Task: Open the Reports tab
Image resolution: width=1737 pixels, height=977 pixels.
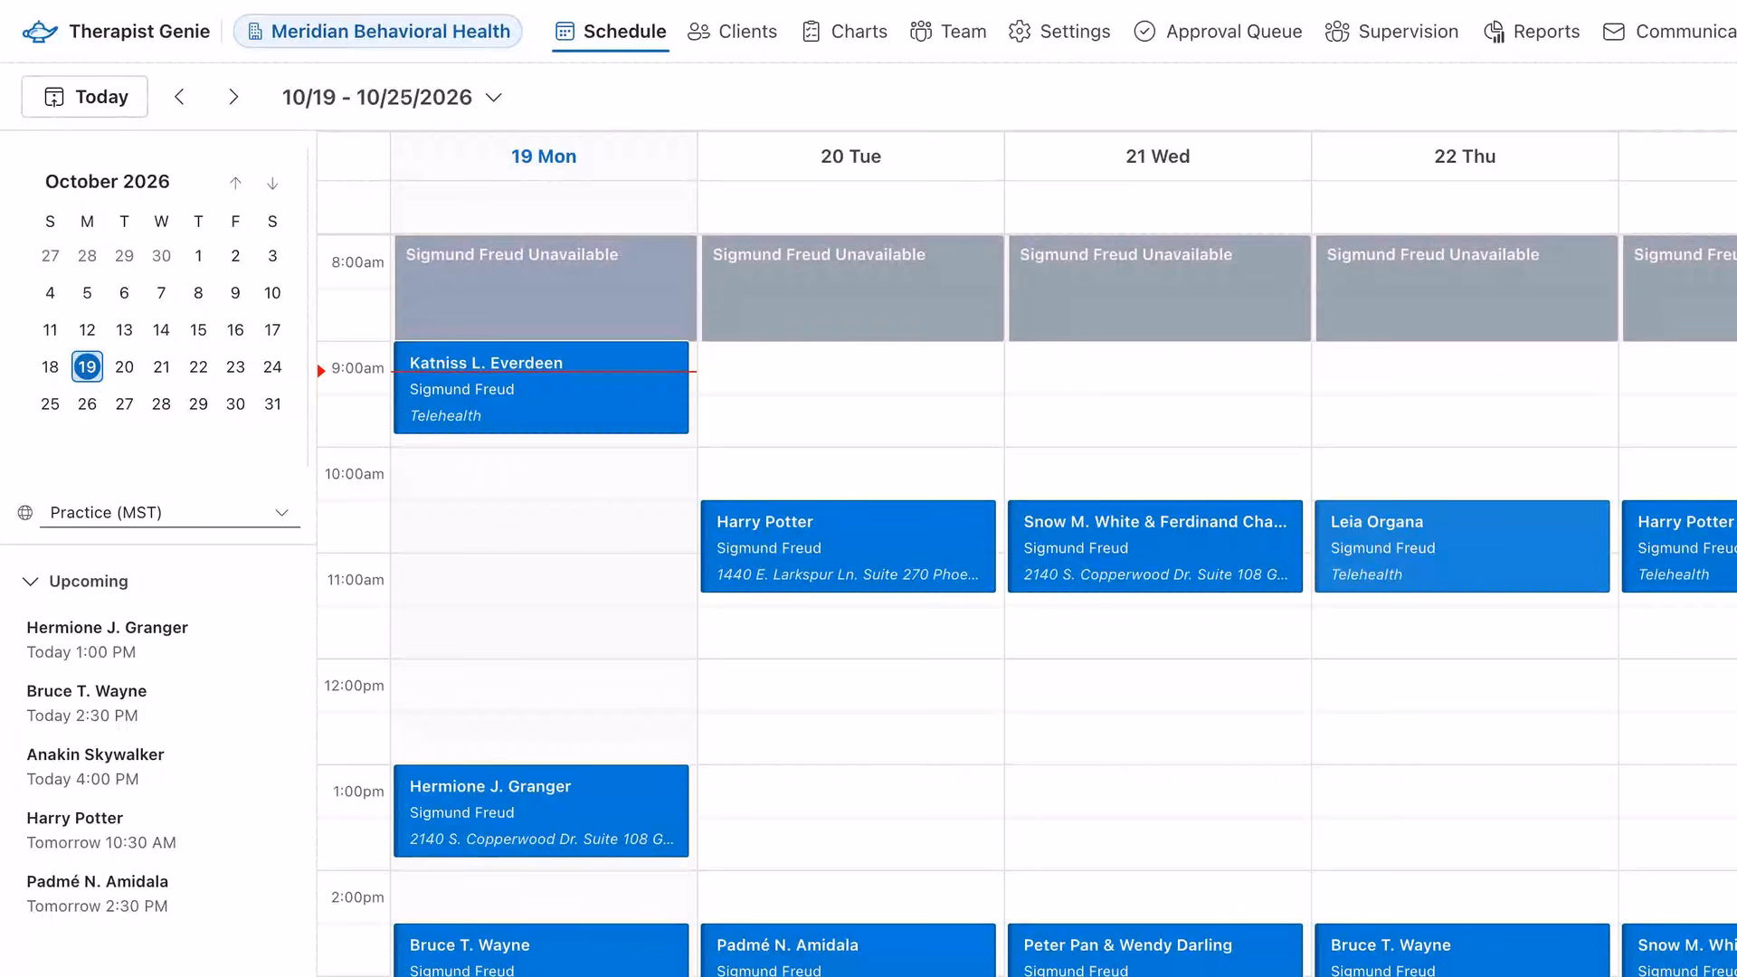Action: 1532,32
